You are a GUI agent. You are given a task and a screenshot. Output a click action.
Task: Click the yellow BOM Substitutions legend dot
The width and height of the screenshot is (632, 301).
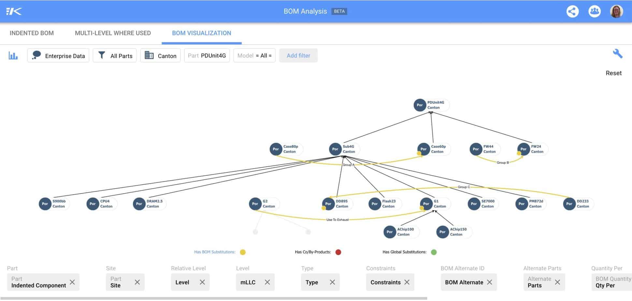point(243,252)
